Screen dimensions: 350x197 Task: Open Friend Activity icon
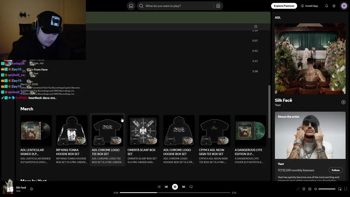334,6
